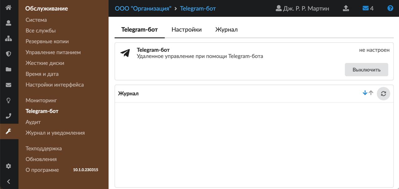Click the не настроен status text
The width and height of the screenshot is (399, 189).
pos(374,50)
